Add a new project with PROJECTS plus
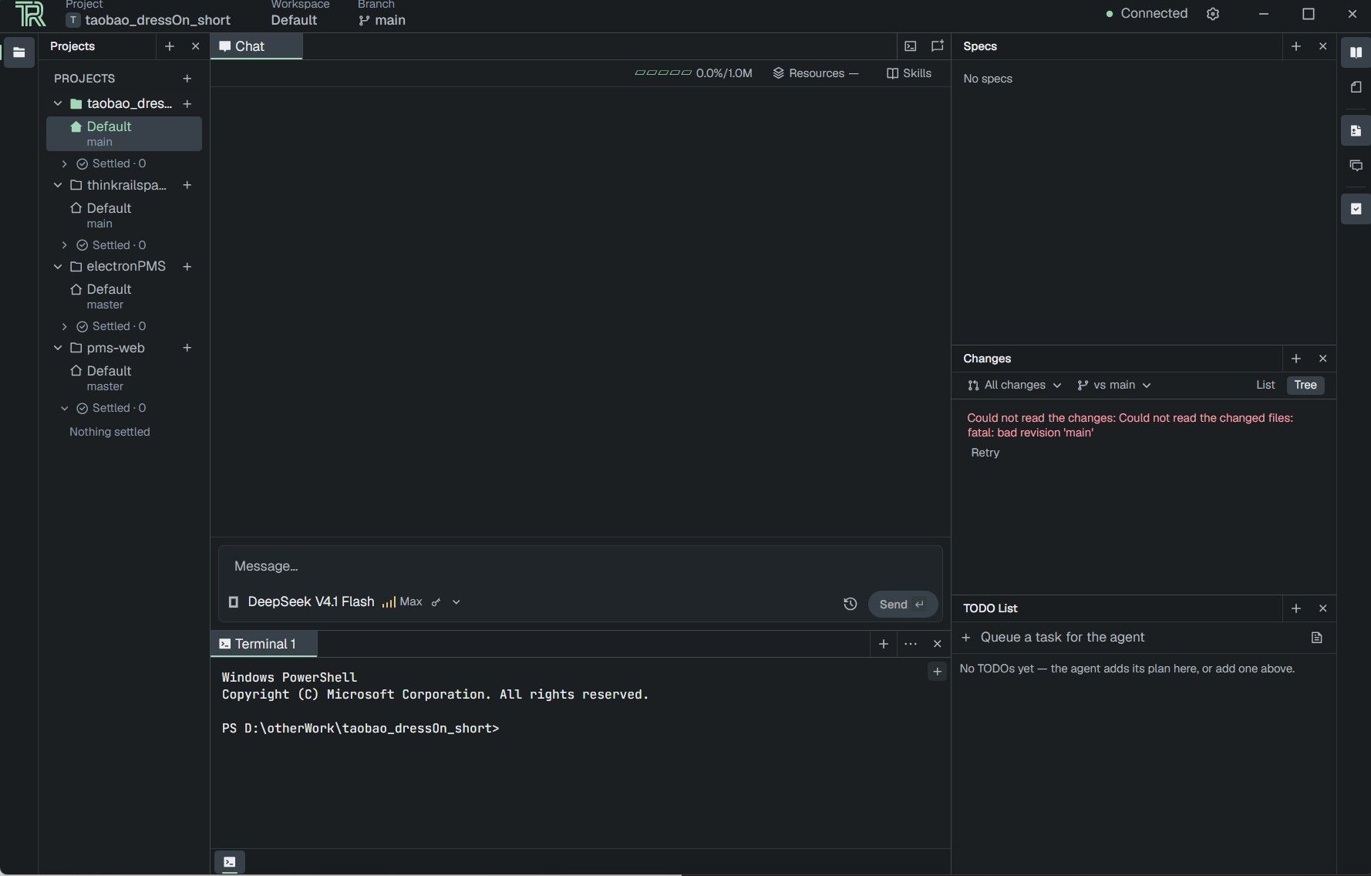This screenshot has width=1371, height=876. click(187, 79)
